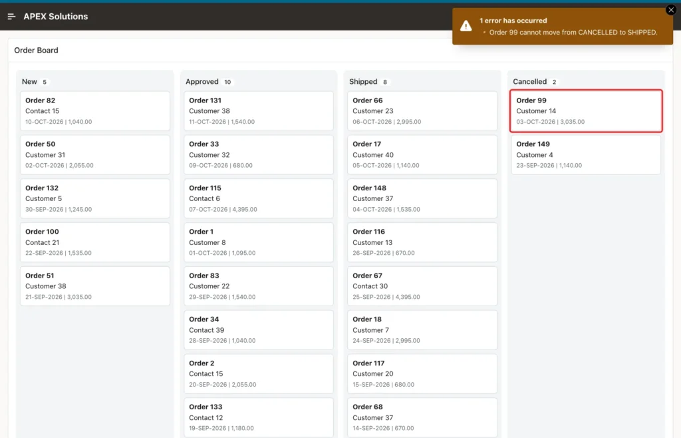This screenshot has width=681, height=438.
Task: Open the Order 68 card
Action: (x=422, y=417)
